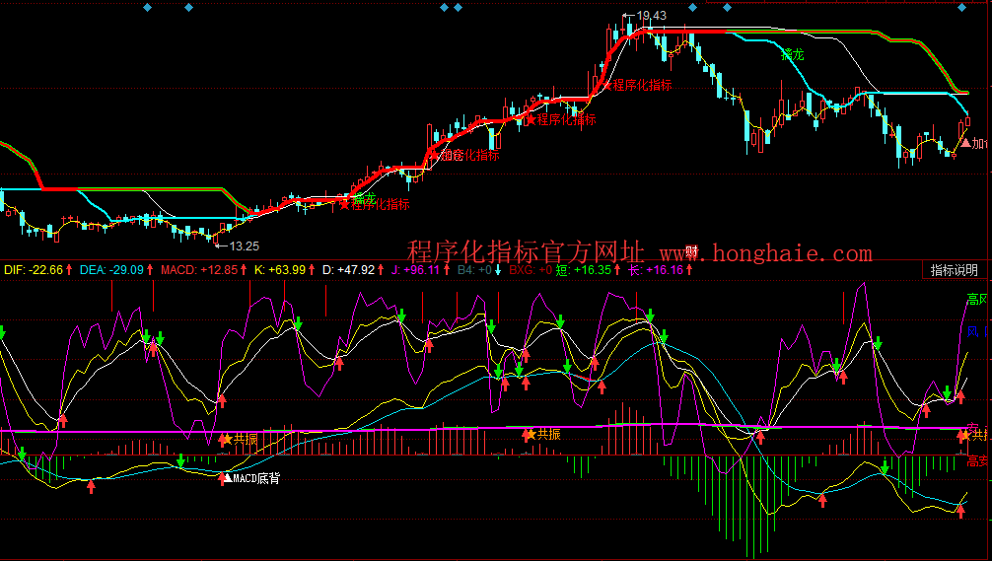This screenshot has width=992, height=561.
Task: Open the 指标说明 indicator description button
Action: pos(954,269)
